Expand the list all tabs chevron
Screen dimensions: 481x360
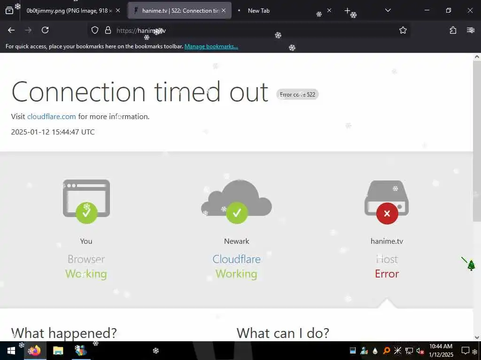(x=388, y=10)
